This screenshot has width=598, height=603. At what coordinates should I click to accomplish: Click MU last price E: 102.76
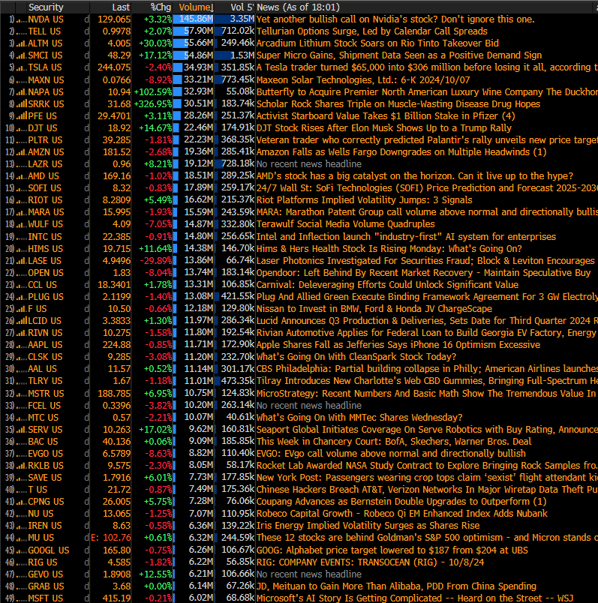(x=111, y=538)
